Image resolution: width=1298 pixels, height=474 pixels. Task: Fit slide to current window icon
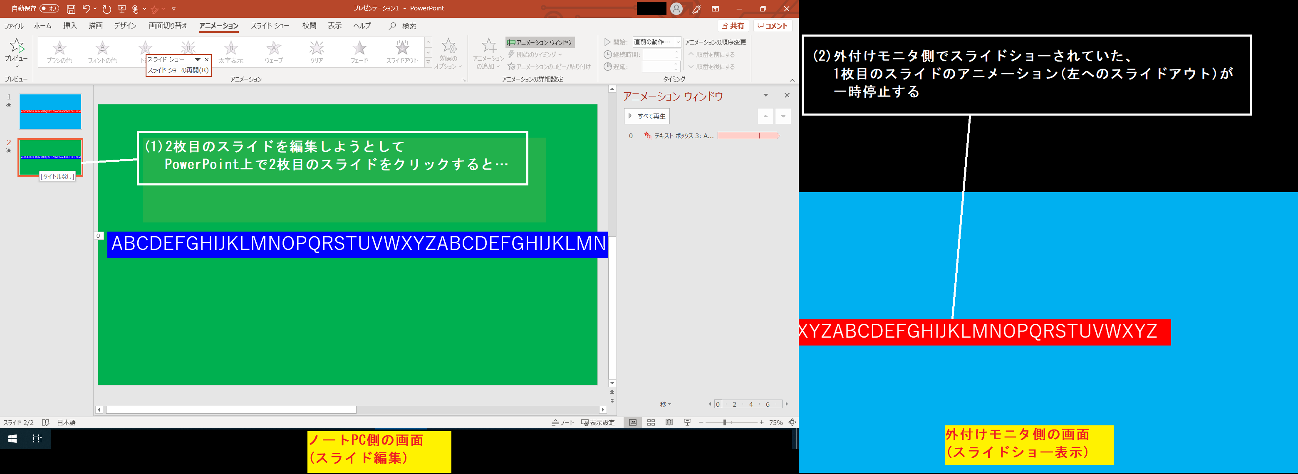792,422
